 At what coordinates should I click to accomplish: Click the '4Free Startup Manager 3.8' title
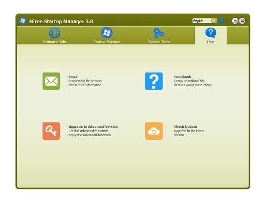pyautogui.click(x=61, y=21)
